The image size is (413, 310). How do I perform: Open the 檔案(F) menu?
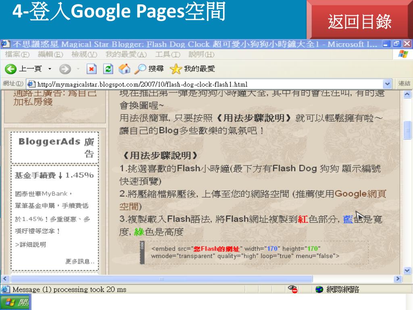tap(17, 54)
